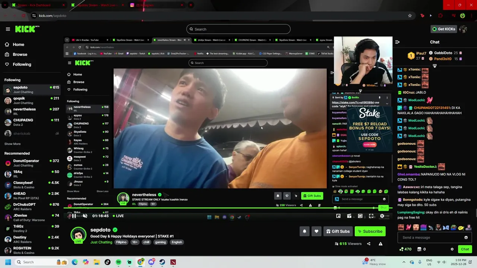
Task: Follow sepdoto with the heart button
Action: coord(316,231)
